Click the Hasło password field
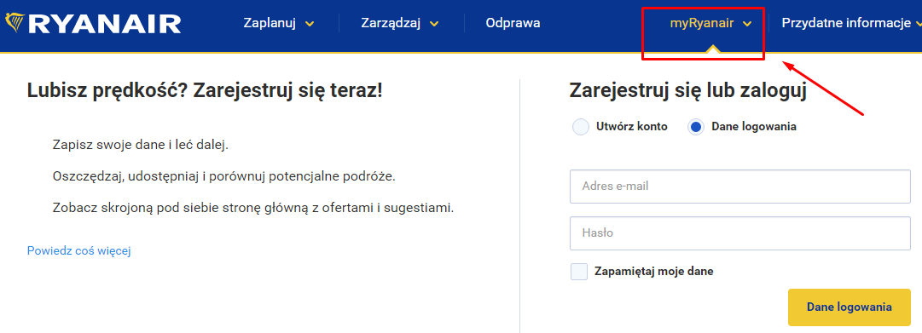This screenshot has width=922, height=333. click(x=739, y=233)
